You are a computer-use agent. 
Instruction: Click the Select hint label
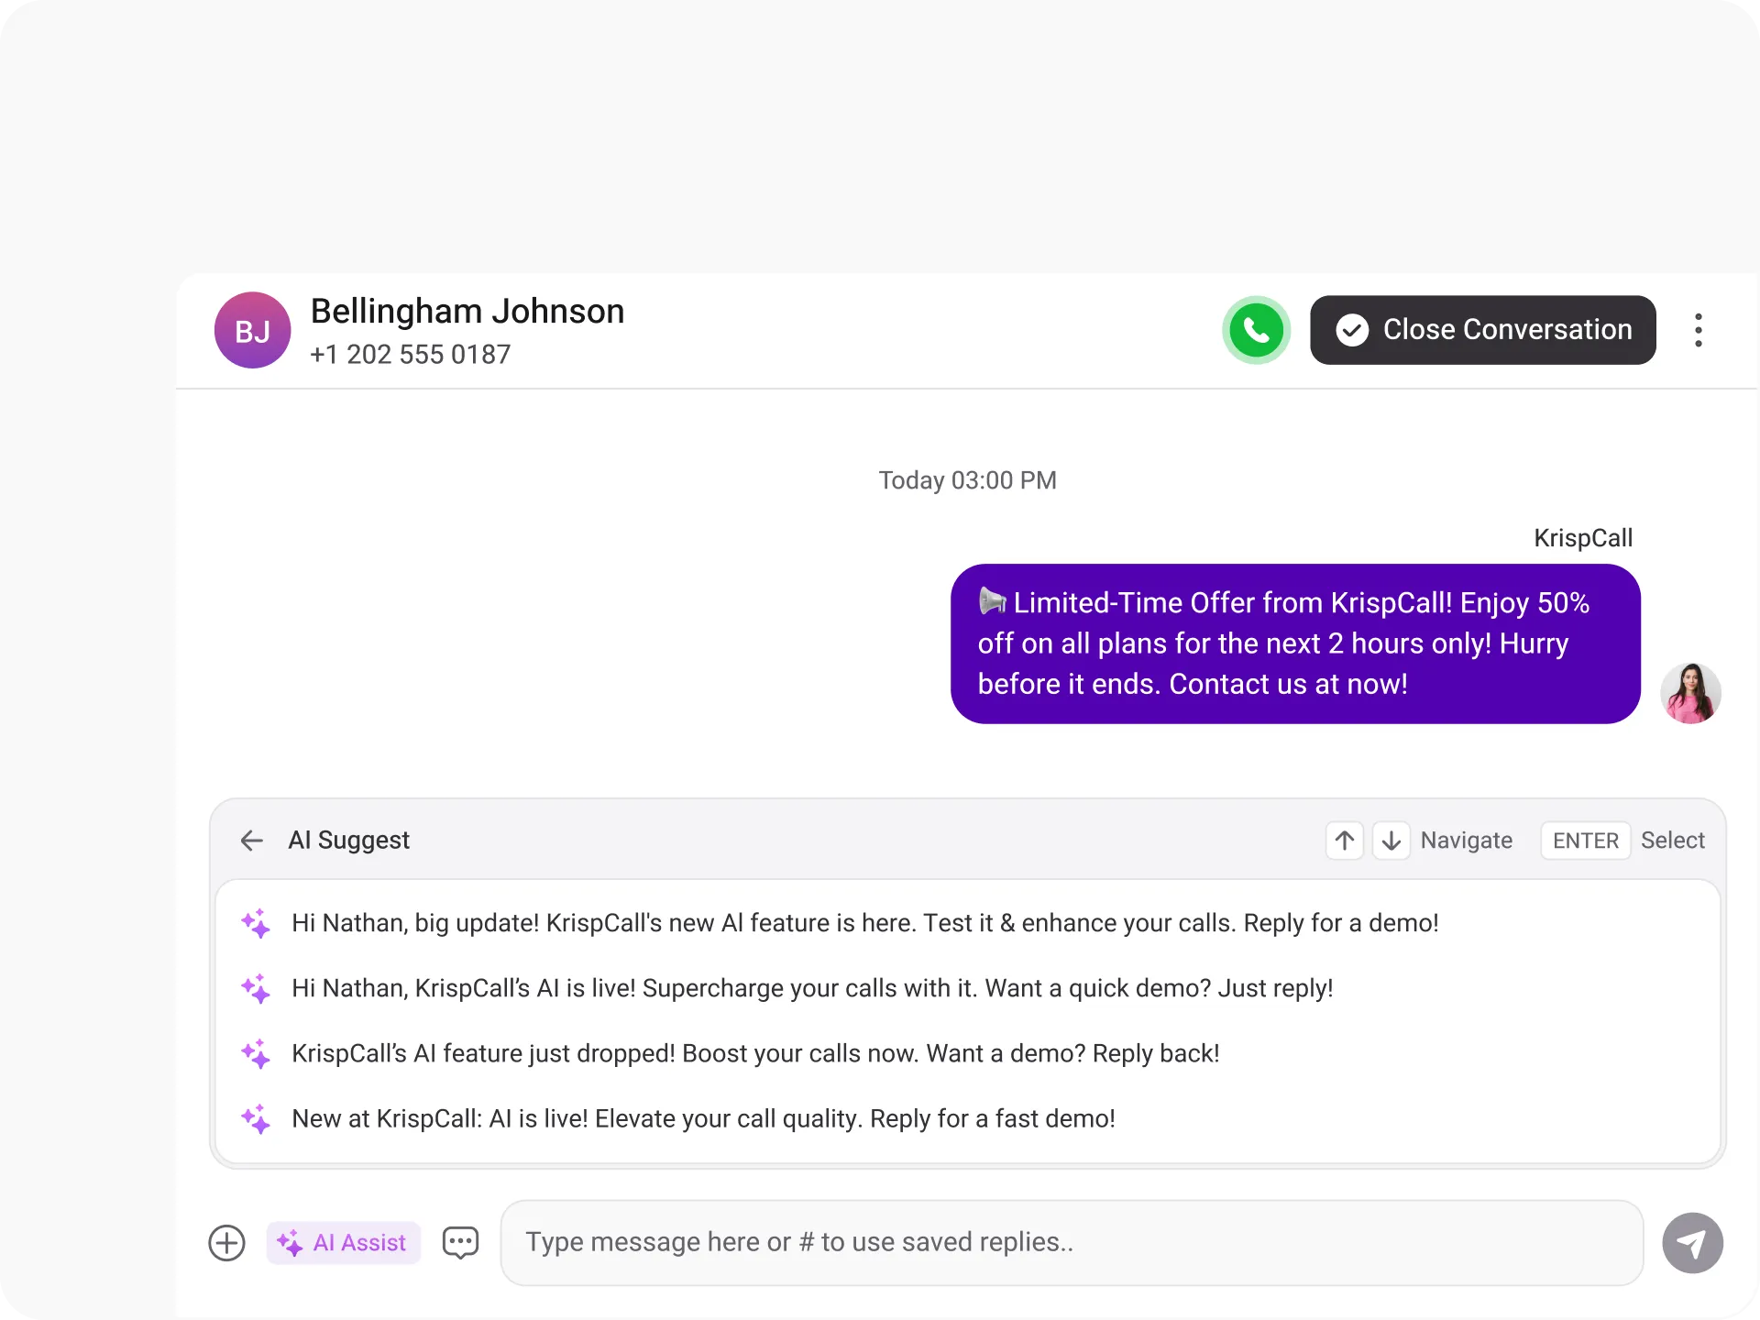tap(1672, 841)
